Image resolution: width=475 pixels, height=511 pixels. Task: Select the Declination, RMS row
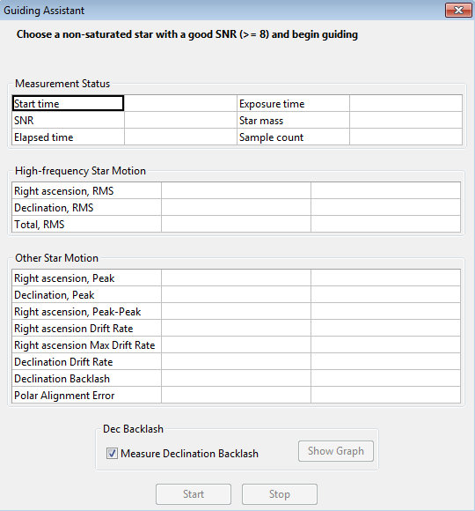coord(237,207)
